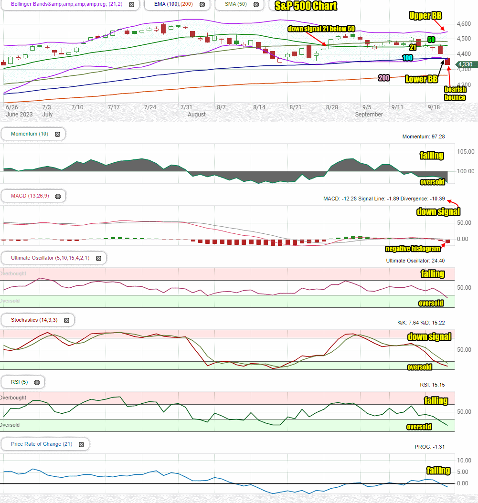Remove the EMA (100),(200) overlay X icon
Screen dimensions: 478x503
202,4
